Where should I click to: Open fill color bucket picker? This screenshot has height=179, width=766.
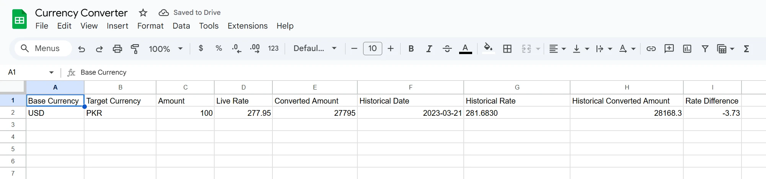pos(488,48)
